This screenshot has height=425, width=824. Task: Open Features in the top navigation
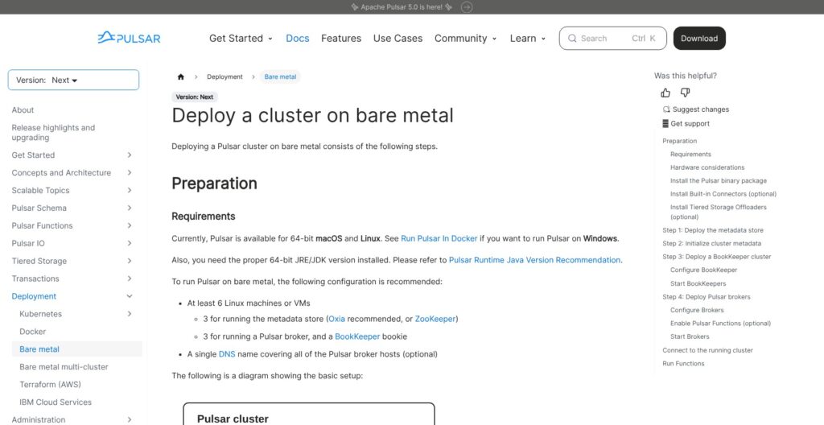point(341,39)
